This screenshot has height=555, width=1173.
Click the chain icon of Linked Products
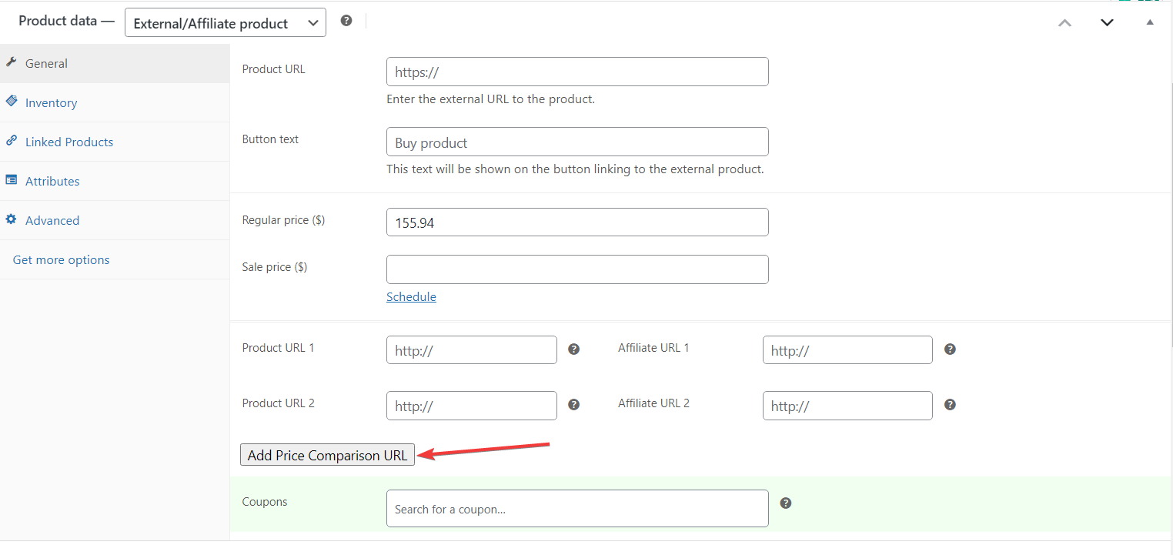(x=11, y=141)
